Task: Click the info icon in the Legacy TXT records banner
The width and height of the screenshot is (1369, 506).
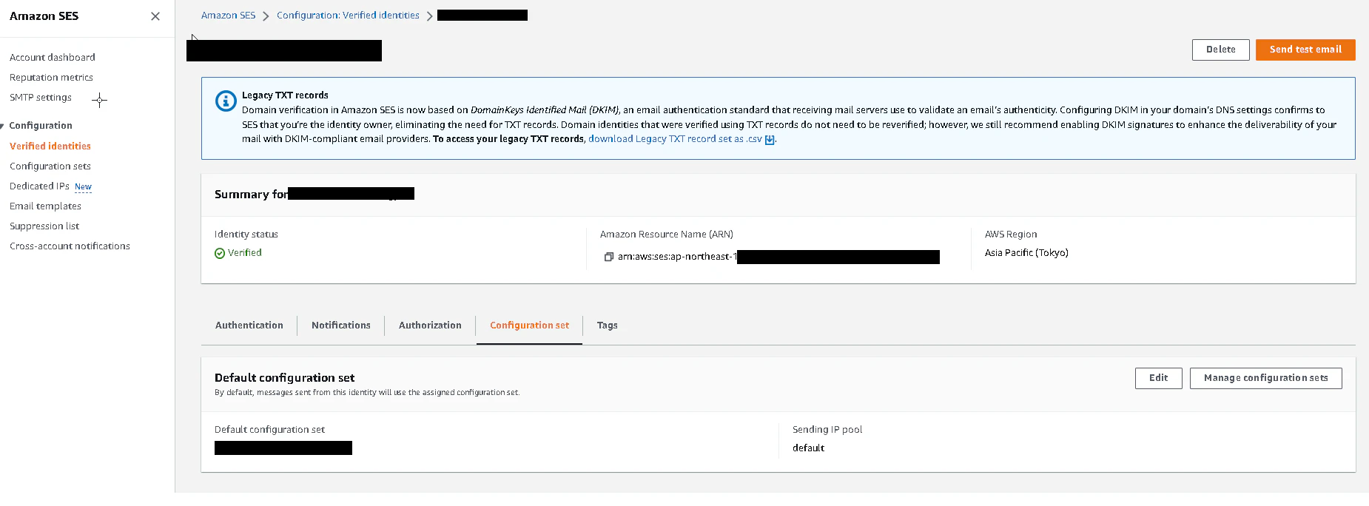Action: (226, 101)
